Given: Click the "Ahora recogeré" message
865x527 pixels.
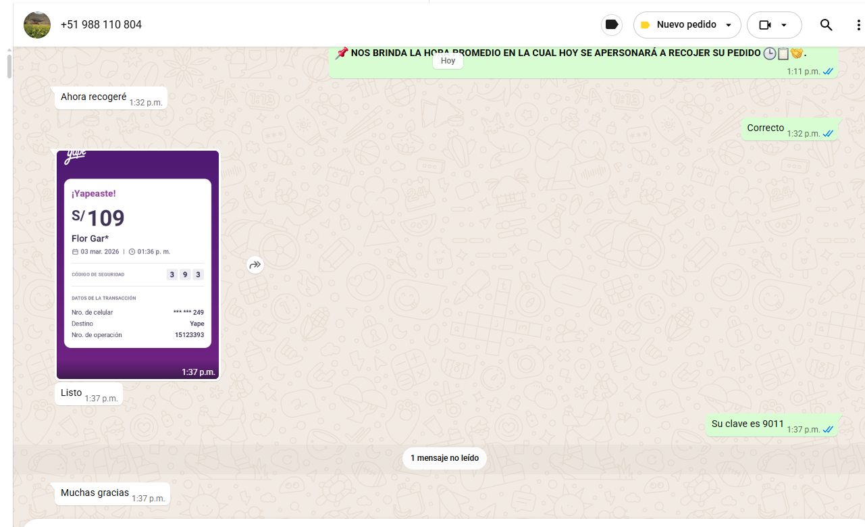Looking at the screenshot, I should tap(94, 97).
